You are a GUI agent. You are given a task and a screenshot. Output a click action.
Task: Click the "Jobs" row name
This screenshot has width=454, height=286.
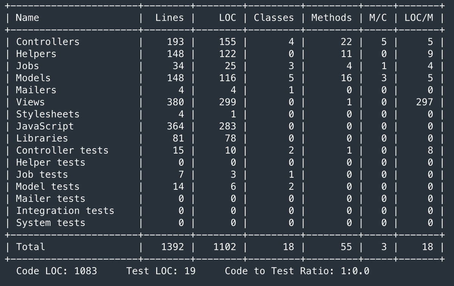(x=27, y=66)
